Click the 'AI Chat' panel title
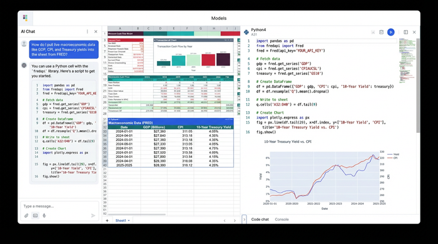This screenshot has height=244, width=438. pos(28,31)
